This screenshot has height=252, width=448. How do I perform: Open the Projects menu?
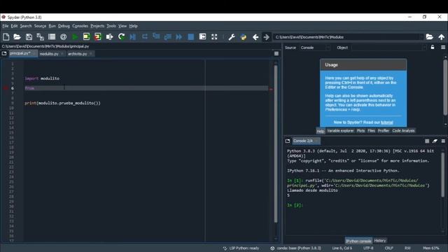(97, 26)
